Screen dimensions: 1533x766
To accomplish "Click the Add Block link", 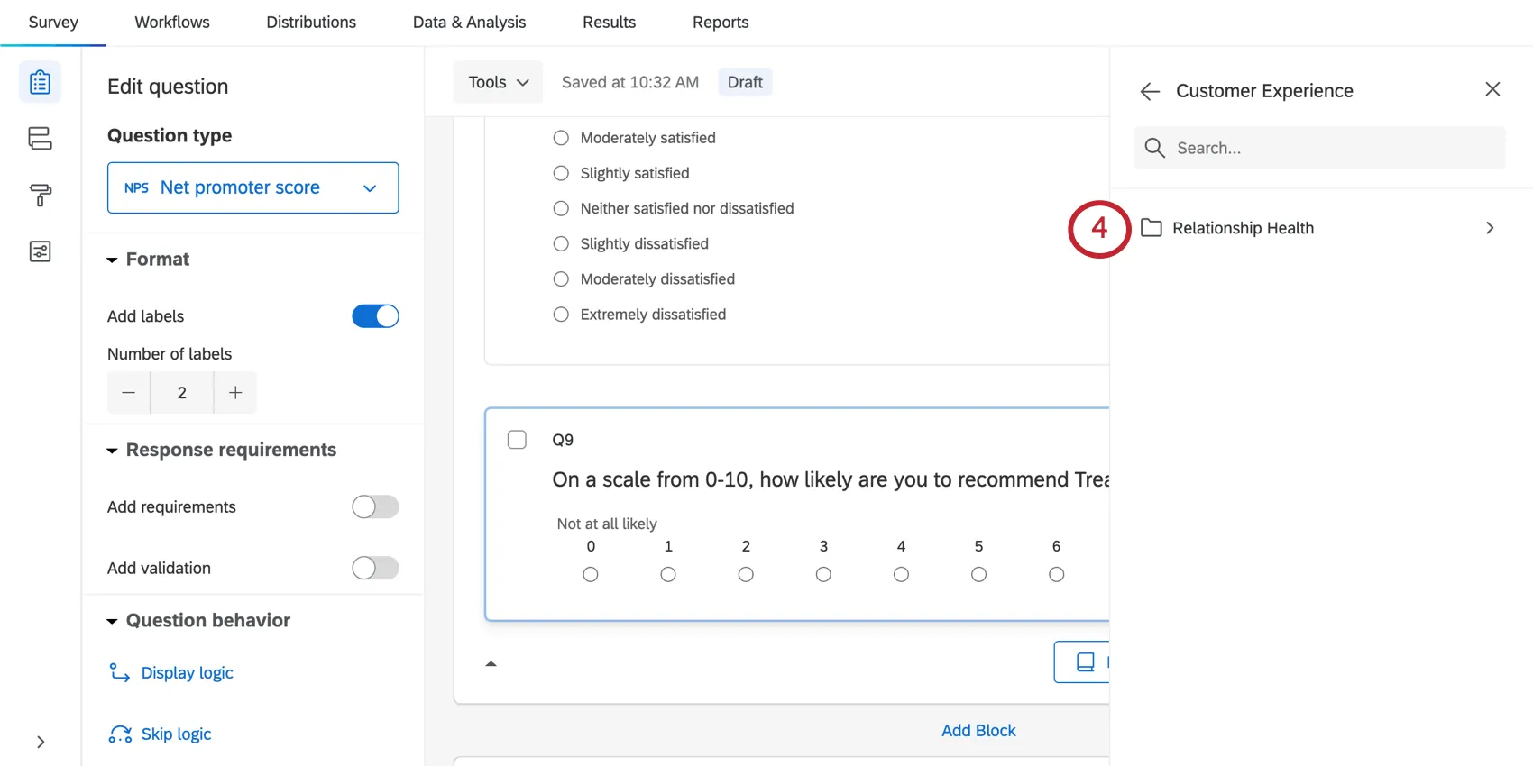I will [x=978, y=731].
